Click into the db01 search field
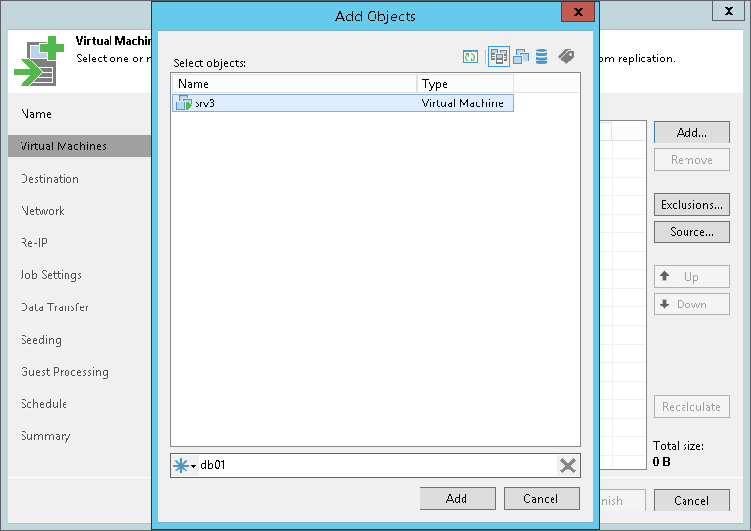Image resolution: width=751 pixels, height=531 pixels. tap(377, 465)
